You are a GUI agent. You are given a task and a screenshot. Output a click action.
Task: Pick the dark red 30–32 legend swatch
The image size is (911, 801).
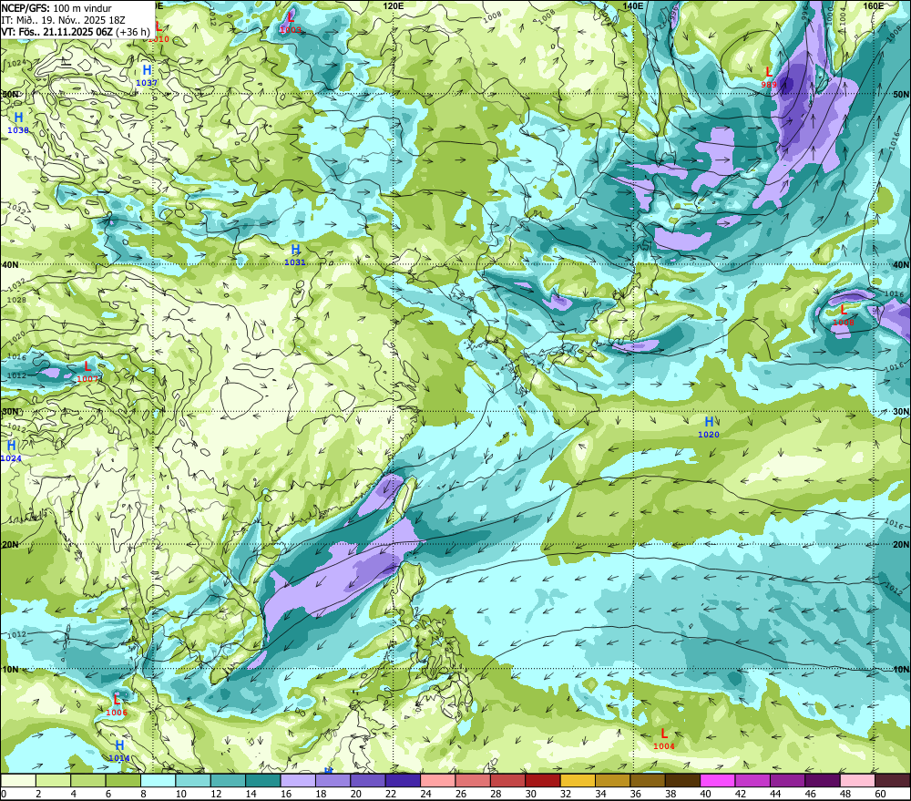(543, 780)
